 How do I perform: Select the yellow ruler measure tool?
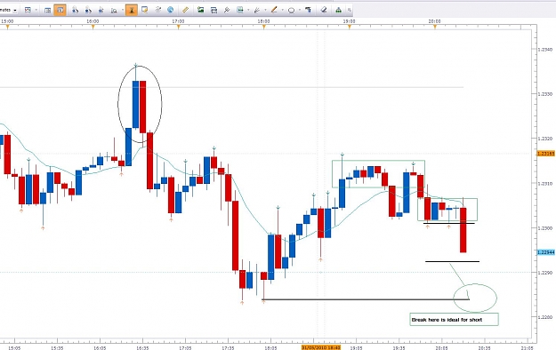pyautogui.click(x=185, y=10)
